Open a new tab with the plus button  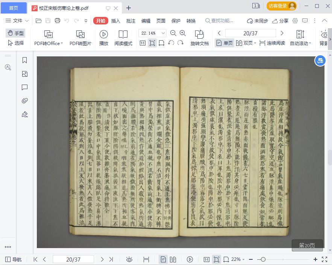coord(128,8)
